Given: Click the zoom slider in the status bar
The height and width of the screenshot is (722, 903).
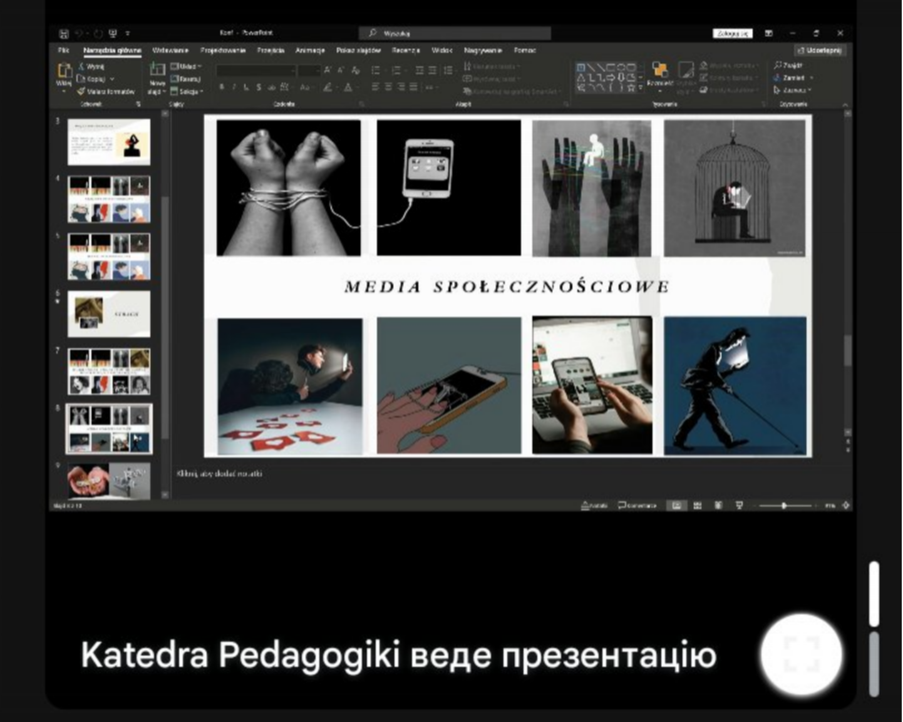Looking at the screenshot, I should pos(784,506).
